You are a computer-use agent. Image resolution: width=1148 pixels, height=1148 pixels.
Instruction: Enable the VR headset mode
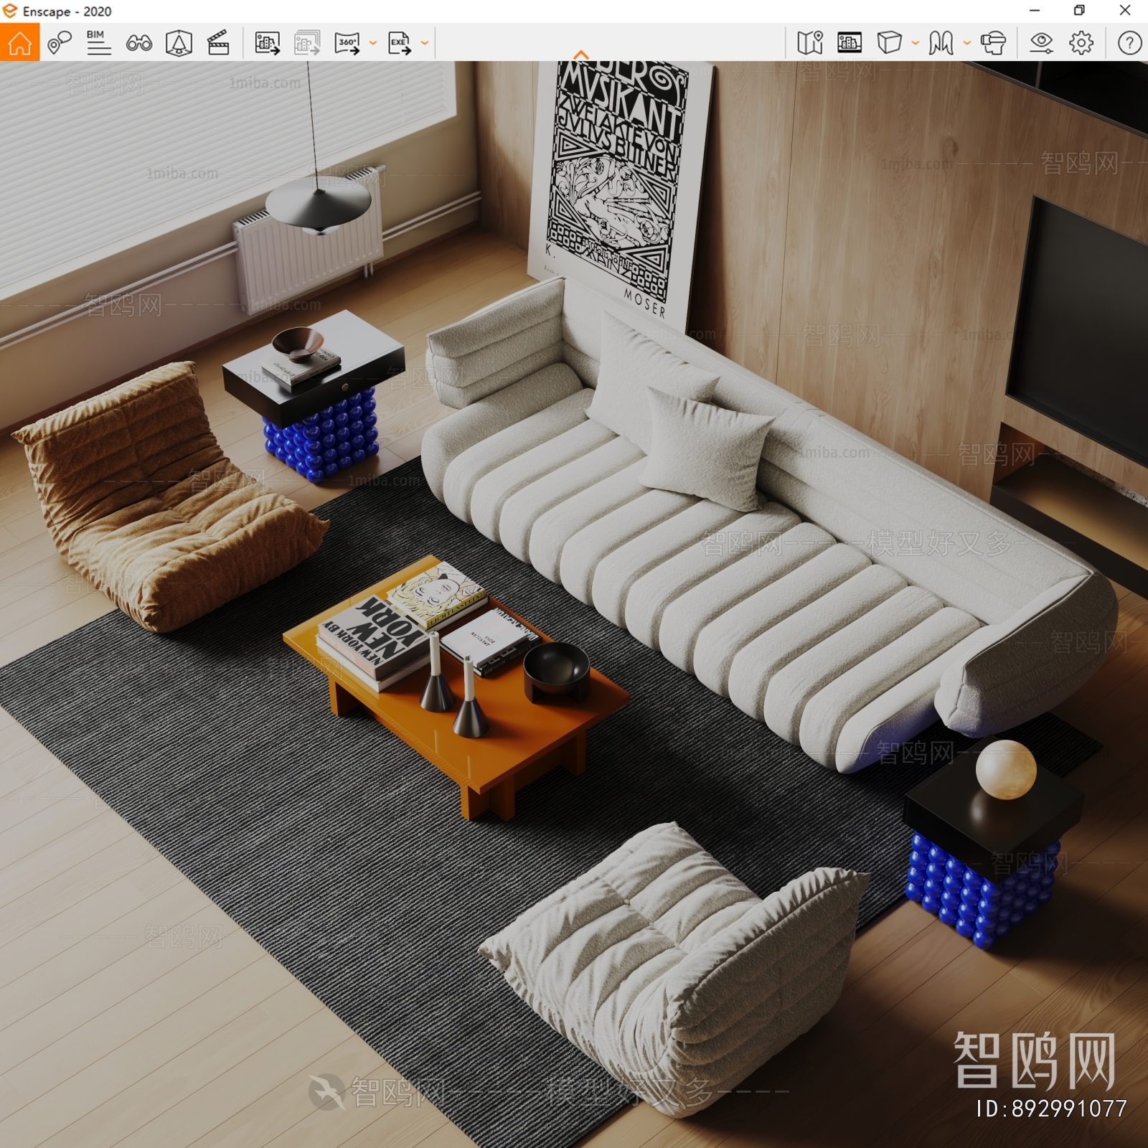click(993, 42)
